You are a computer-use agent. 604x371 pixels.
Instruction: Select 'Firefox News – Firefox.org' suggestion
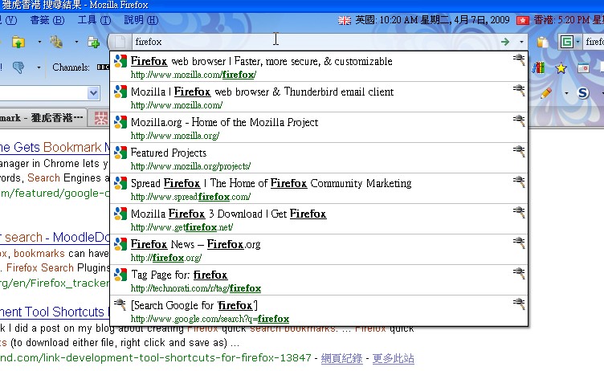pyautogui.click(x=319, y=249)
